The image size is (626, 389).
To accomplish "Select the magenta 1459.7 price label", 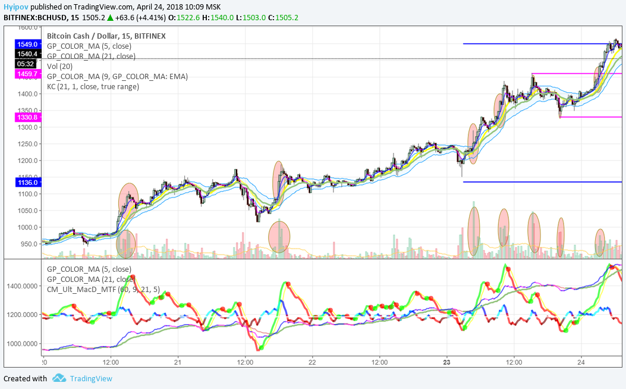I will (27, 74).
